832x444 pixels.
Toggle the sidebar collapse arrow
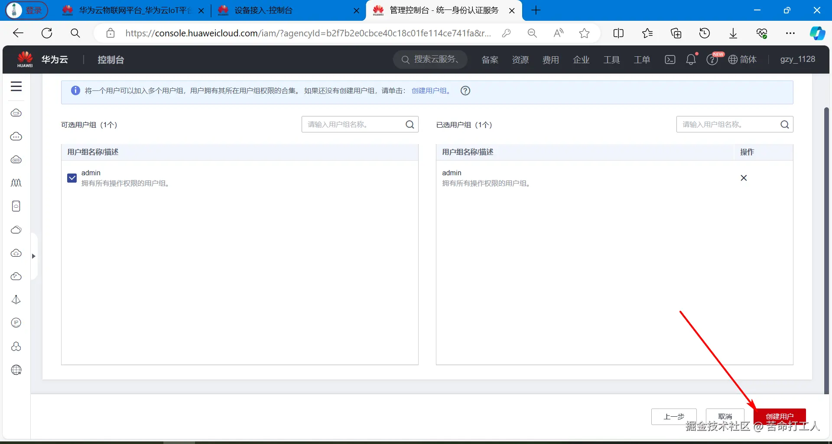coord(33,256)
